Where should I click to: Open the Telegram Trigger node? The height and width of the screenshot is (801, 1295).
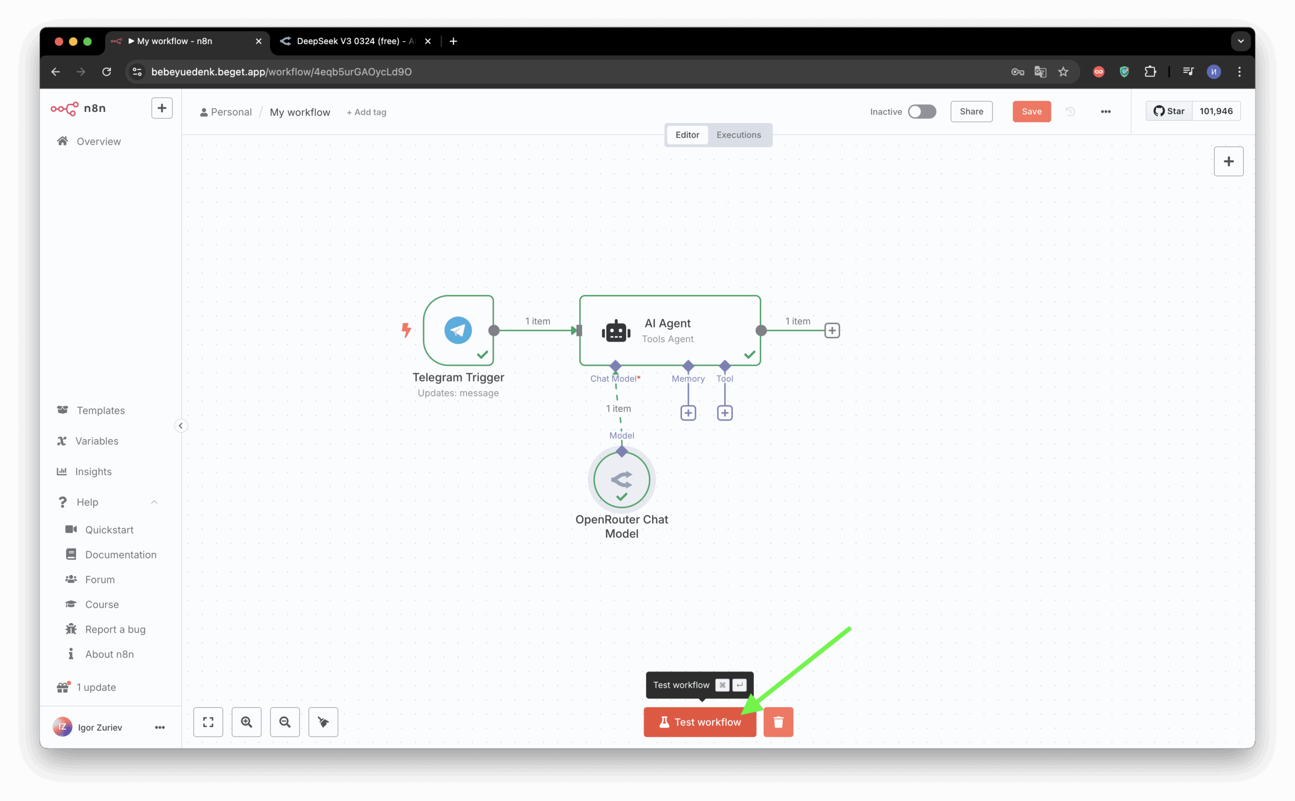point(458,330)
